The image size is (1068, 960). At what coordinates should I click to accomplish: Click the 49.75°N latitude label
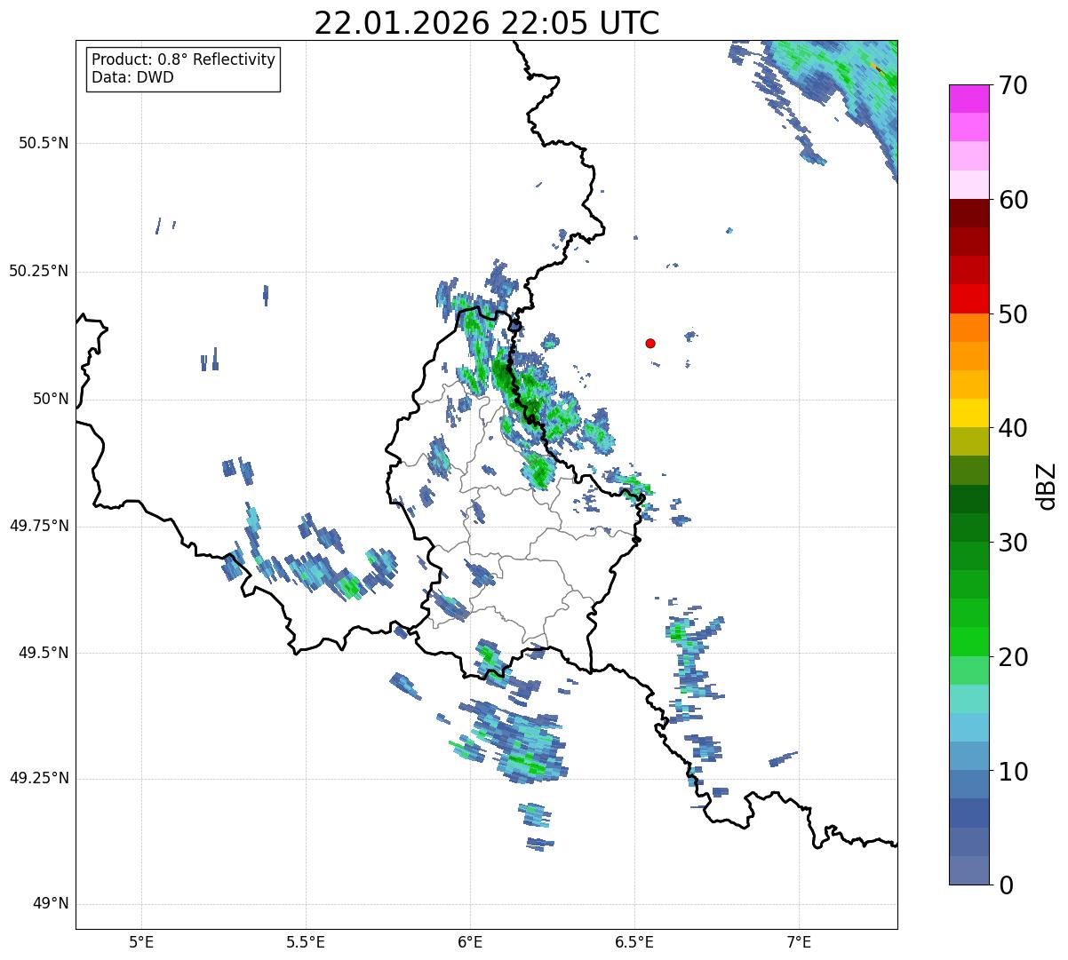pos(39,526)
